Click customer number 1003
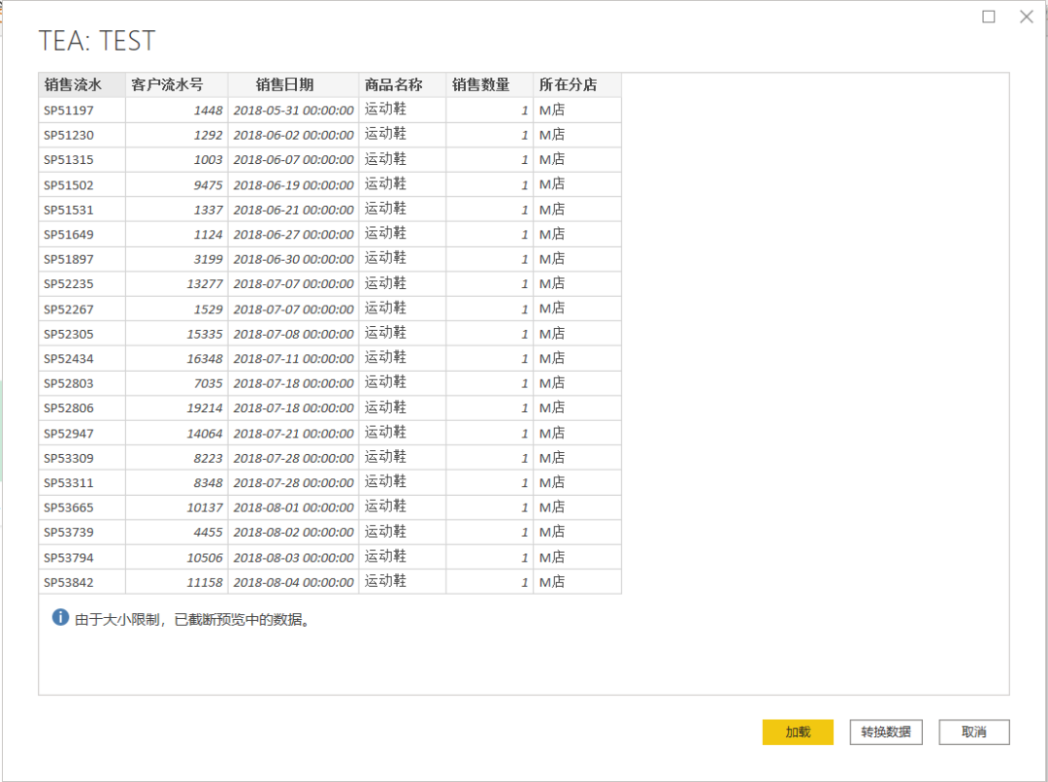Image resolution: width=1048 pixels, height=782 pixels. pyautogui.click(x=177, y=160)
